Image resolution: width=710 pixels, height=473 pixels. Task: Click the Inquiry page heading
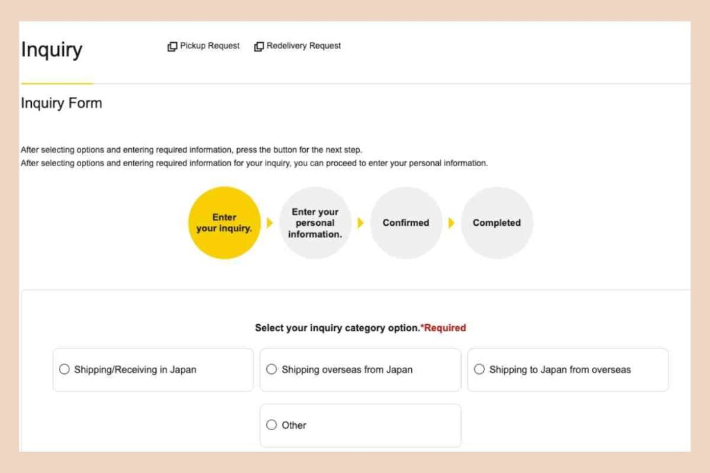52,50
